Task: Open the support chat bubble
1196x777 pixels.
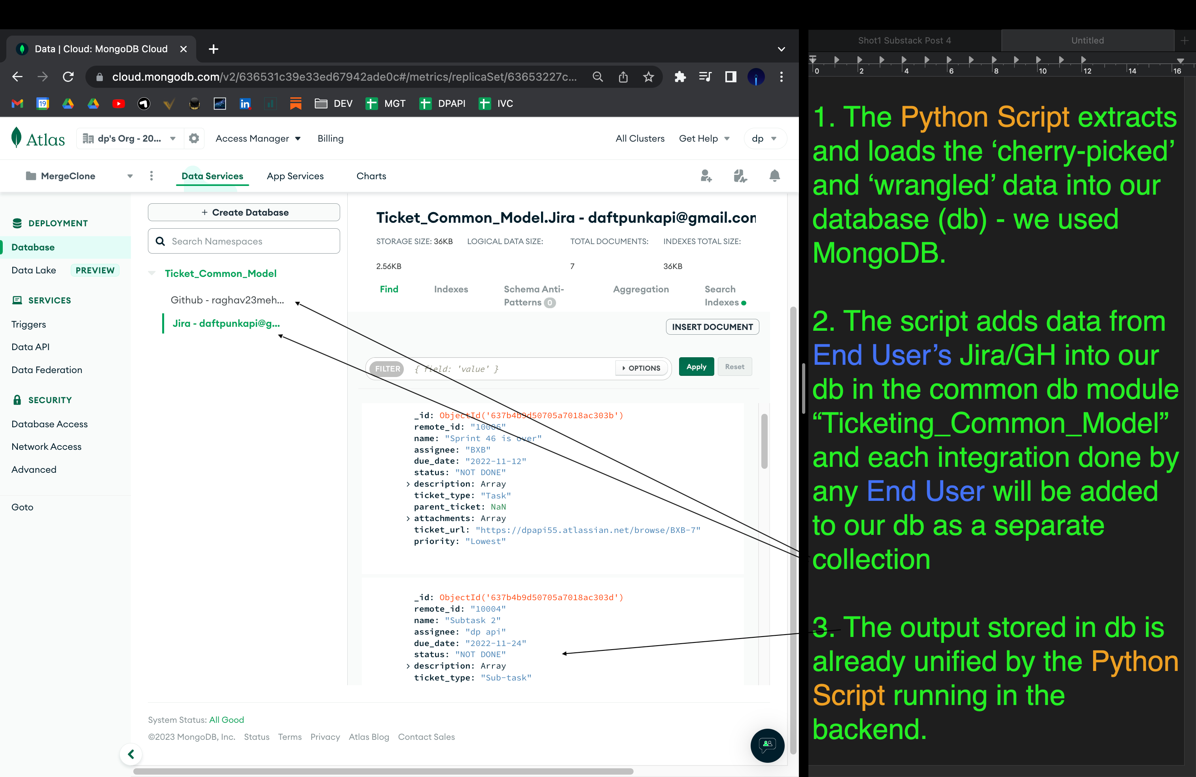Action: point(767,745)
